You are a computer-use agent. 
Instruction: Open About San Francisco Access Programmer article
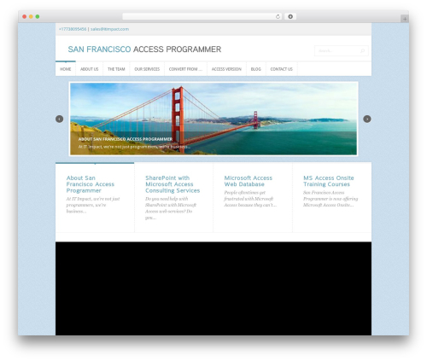[91, 184]
